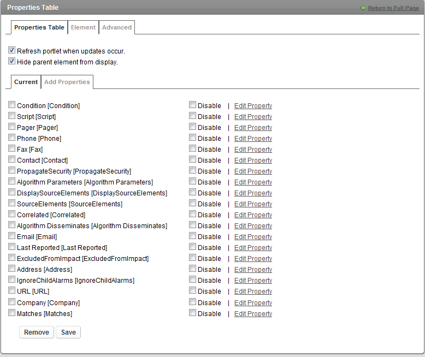Check Disable for the Pager property
The image size is (425, 357).
click(x=192, y=127)
